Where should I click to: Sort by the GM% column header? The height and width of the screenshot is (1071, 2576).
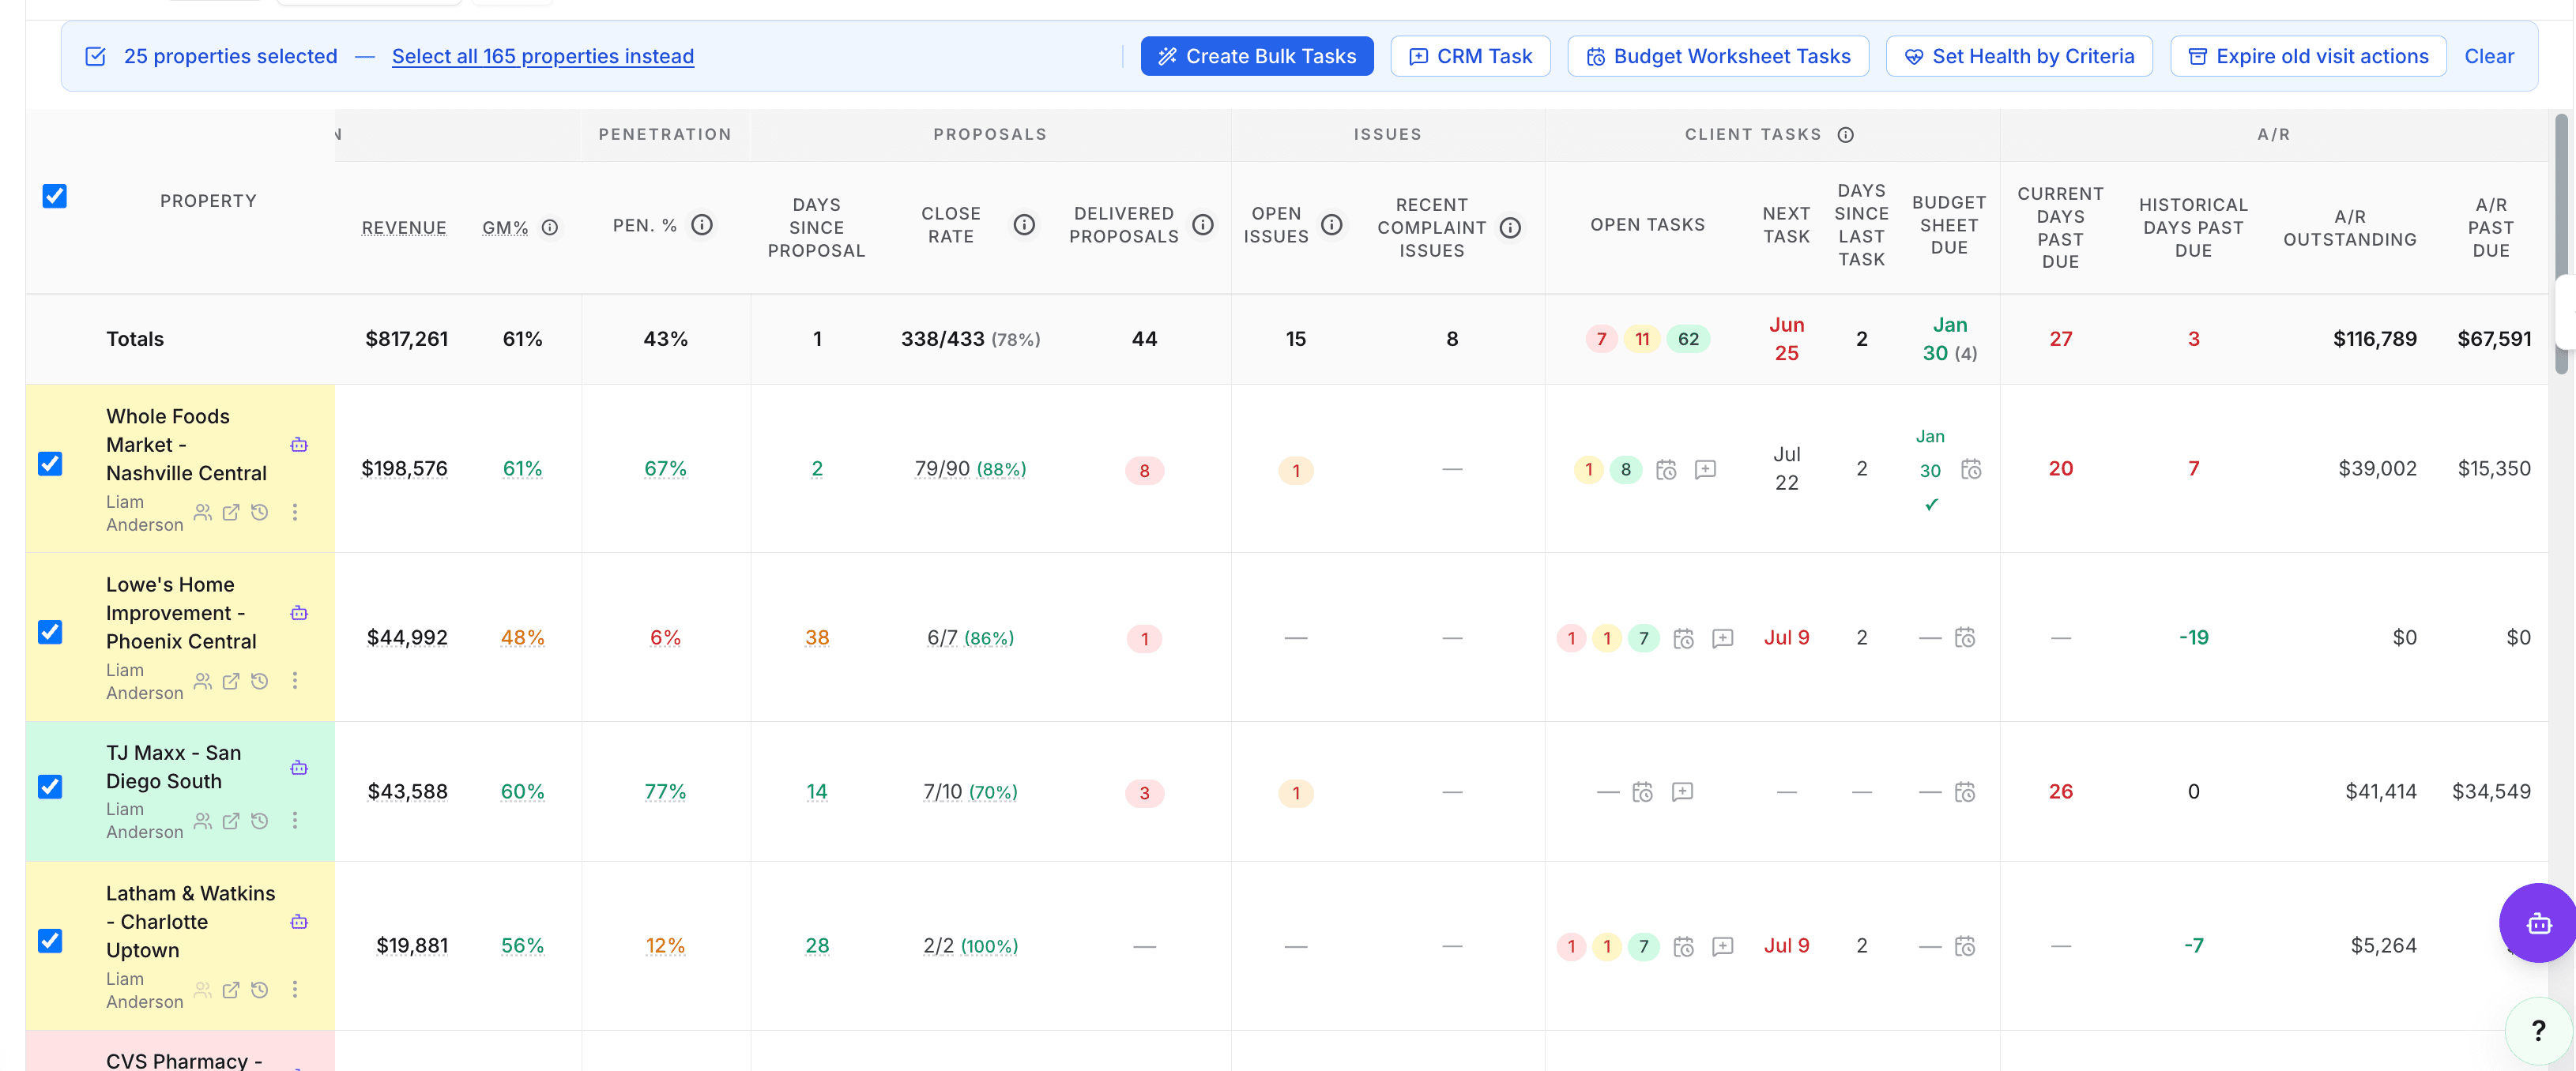[505, 228]
